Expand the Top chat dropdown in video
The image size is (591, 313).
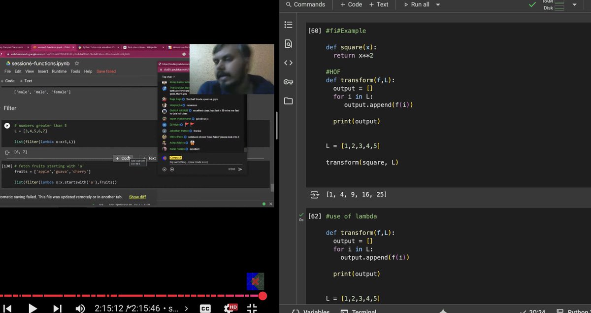[168, 77]
